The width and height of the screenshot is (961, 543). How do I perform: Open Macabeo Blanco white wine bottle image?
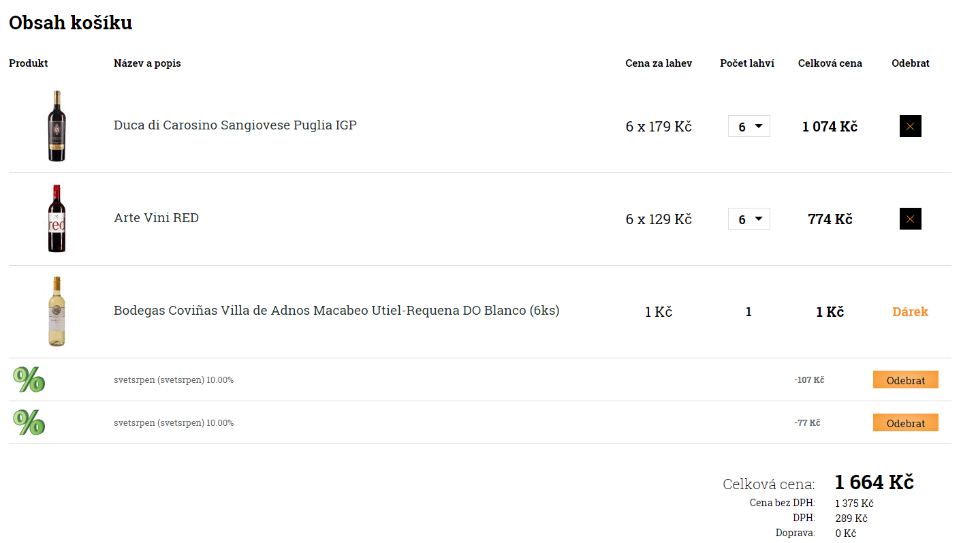pyautogui.click(x=57, y=311)
